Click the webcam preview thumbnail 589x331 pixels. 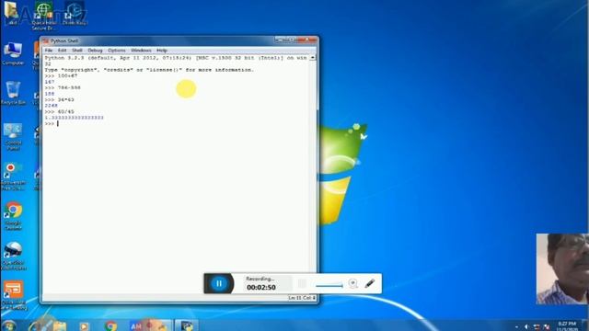coord(562,268)
